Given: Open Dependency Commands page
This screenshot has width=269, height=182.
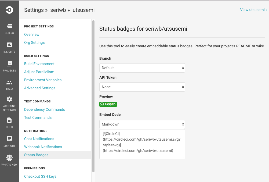Looking at the screenshot, I should pos(45,109).
